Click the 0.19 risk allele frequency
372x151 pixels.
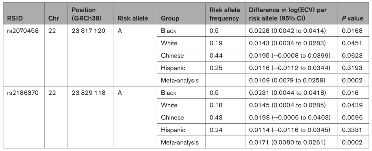215,43
